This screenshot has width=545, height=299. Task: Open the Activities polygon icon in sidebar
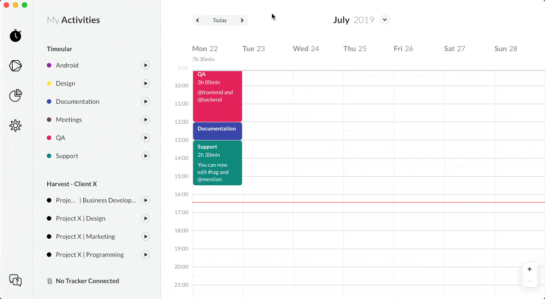[15, 66]
